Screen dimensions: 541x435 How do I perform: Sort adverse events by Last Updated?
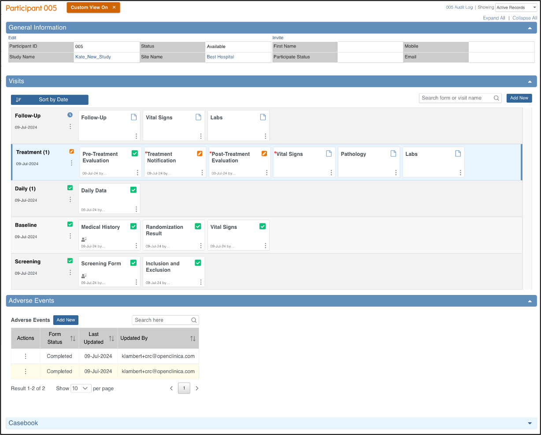click(111, 338)
